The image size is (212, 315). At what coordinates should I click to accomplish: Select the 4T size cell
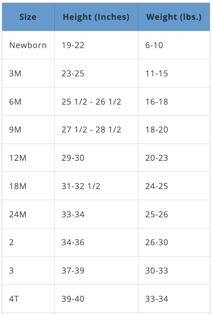click(28, 299)
